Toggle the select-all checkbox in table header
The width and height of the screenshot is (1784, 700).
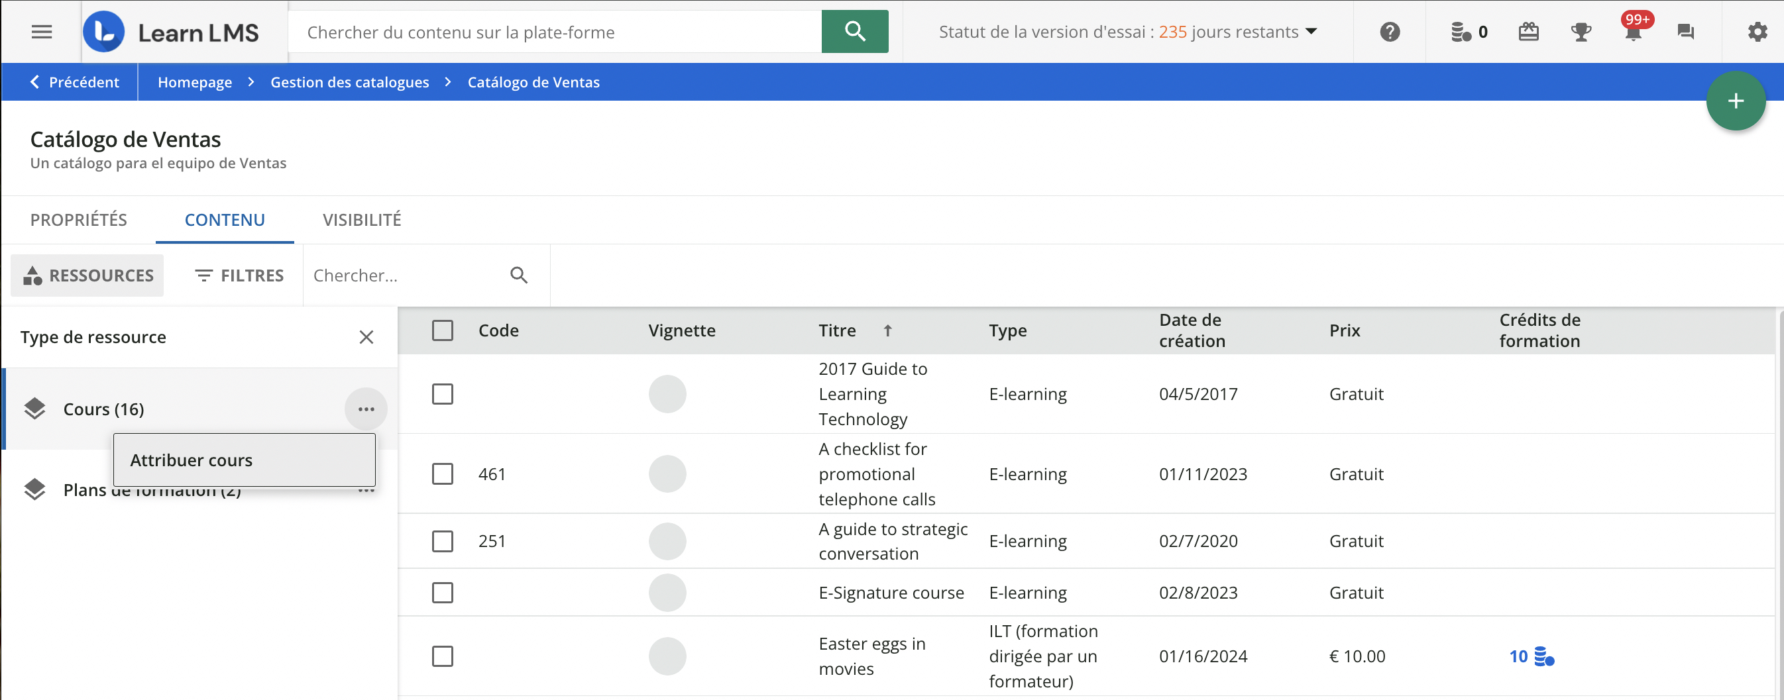click(x=443, y=330)
